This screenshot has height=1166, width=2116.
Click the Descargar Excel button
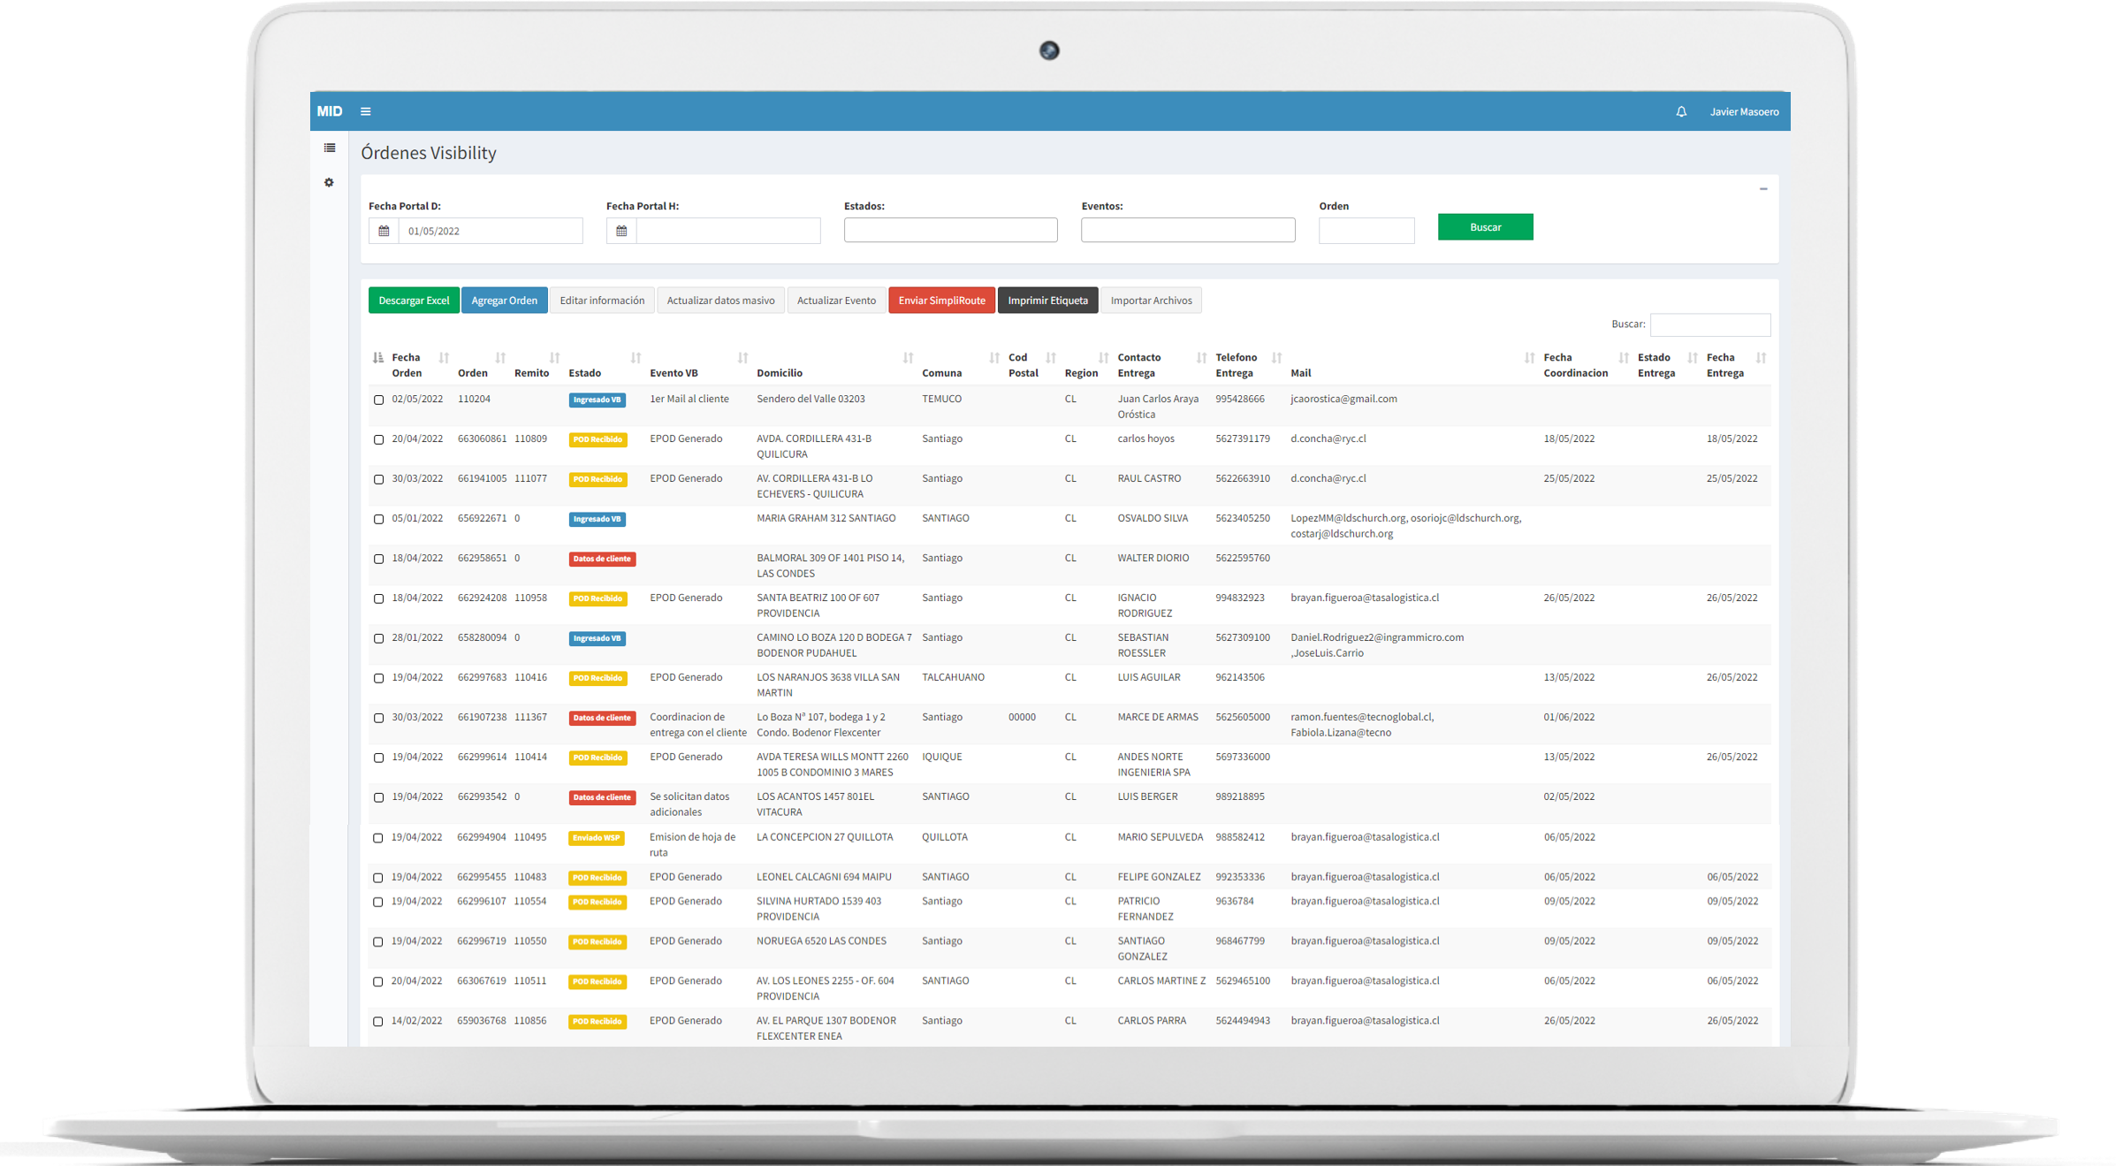414,301
